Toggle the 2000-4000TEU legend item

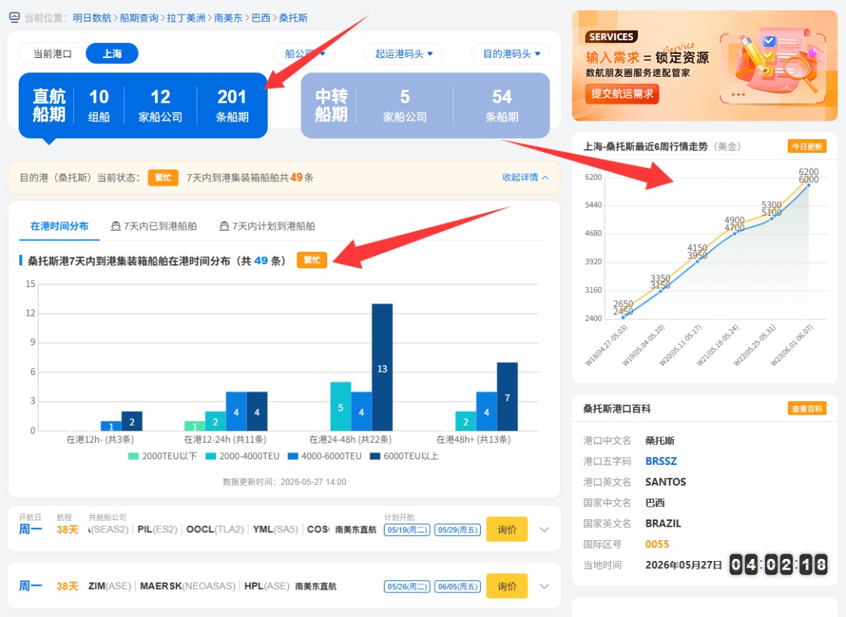[243, 456]
